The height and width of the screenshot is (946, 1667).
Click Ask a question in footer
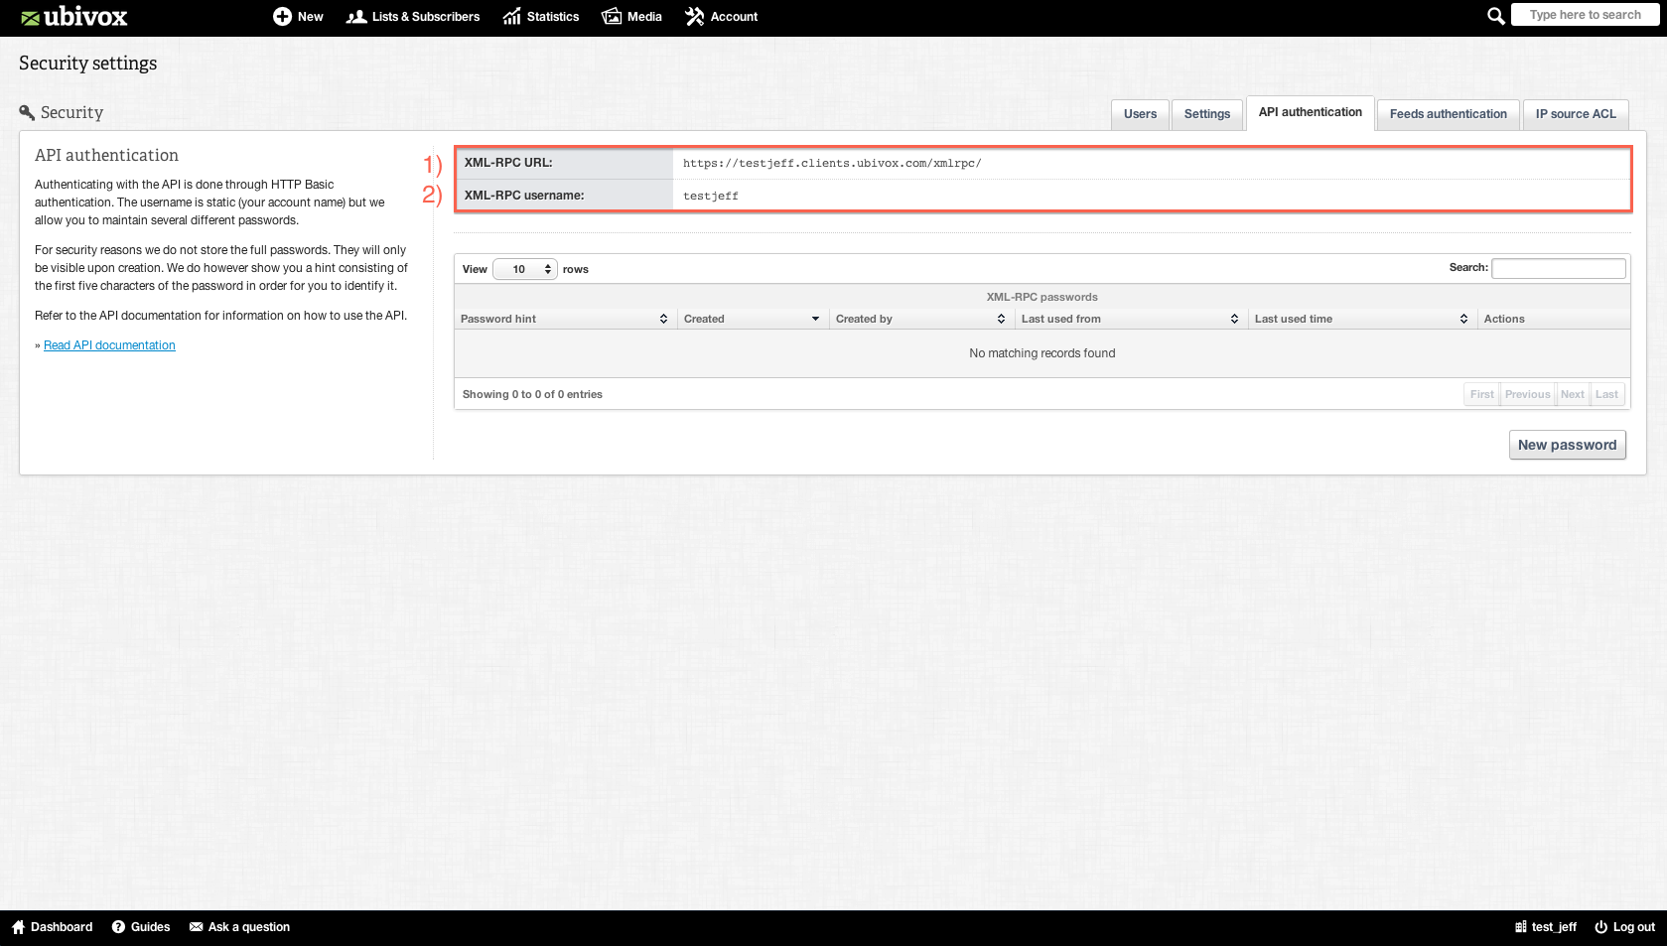click(x=239, y=927)
